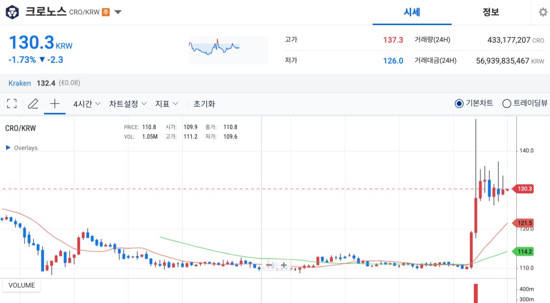This screenshot has width=550, height=303.
Task: Open the settings gear icon
Action: (543, 12)
